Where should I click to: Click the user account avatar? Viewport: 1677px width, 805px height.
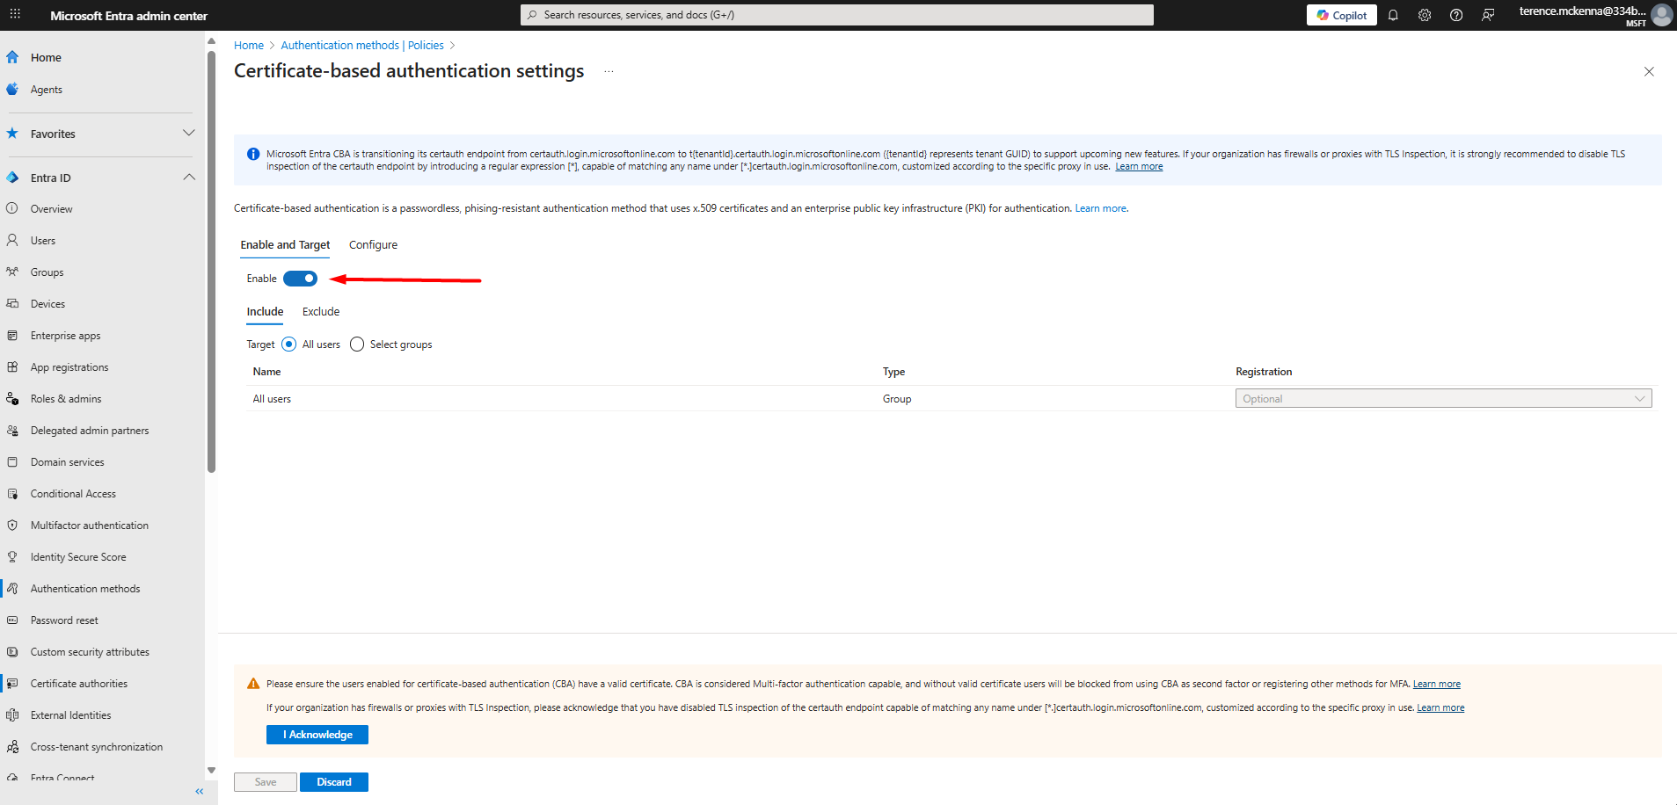pyautogui.click(x=1661, y=15)
